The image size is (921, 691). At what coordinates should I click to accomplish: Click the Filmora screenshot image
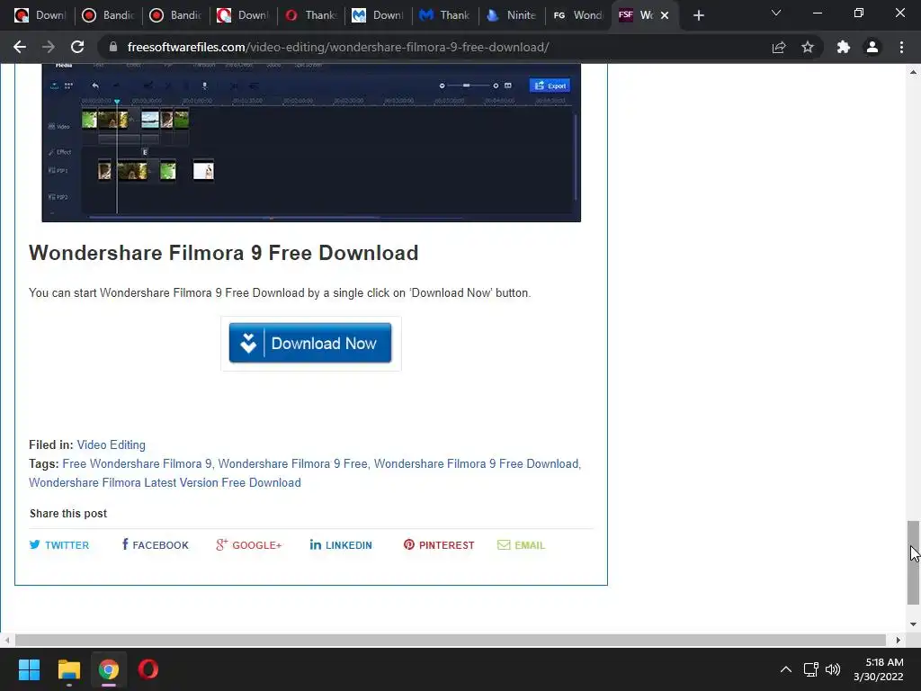point(311,143)
